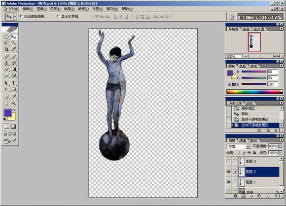Add layer mask in Layers panel
The height and width of the screenshot is (206, 286).
coord(243,196)
